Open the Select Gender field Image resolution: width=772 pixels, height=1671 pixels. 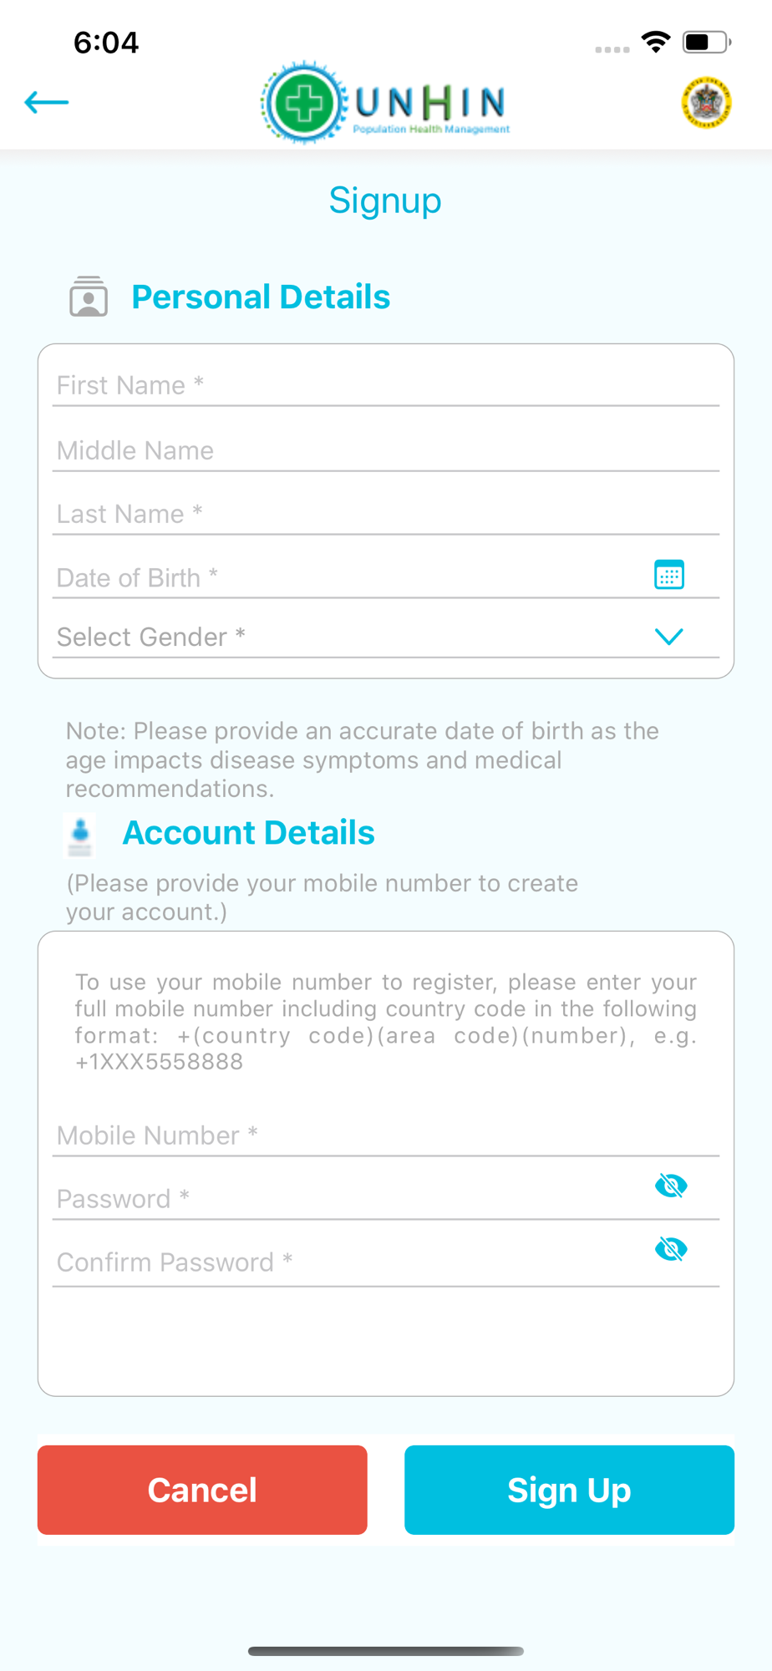coord(351,637)
